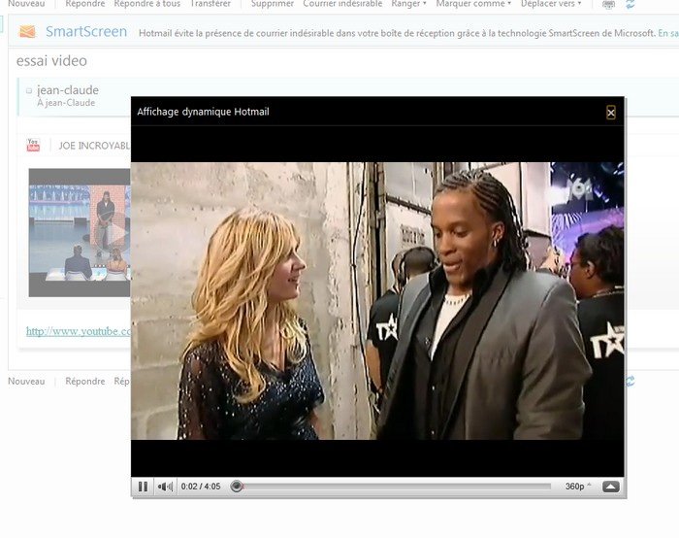Image resolution: width=679 pixels, height=538 pixels.
Task: Click the YouTube logo icon
Action: pos(33,145)
